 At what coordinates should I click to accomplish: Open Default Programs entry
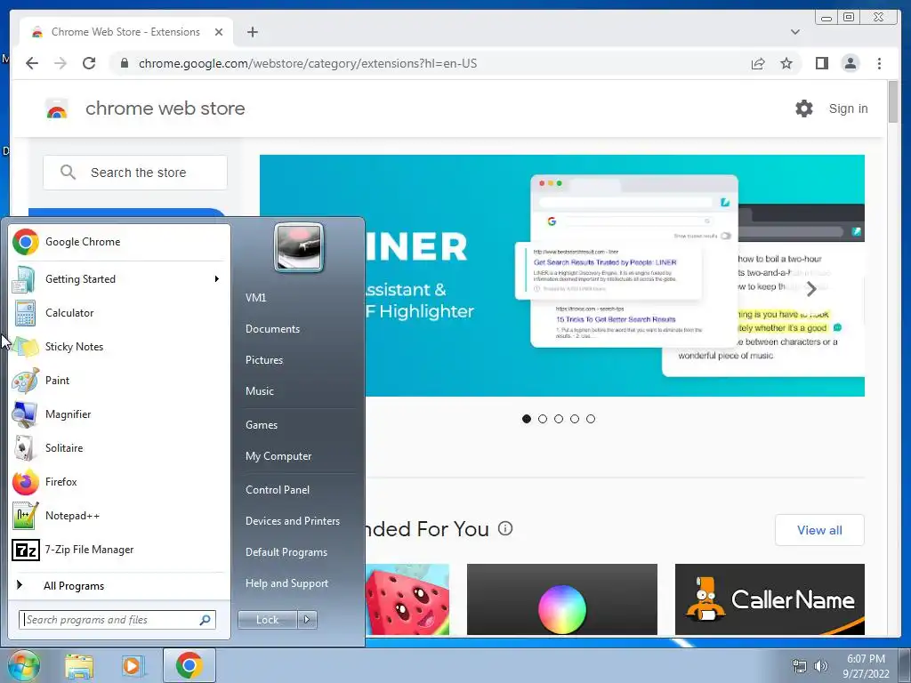286,552
